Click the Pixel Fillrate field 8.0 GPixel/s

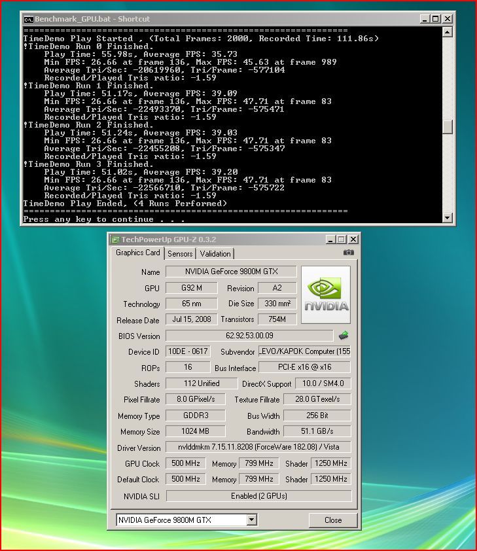196,399
